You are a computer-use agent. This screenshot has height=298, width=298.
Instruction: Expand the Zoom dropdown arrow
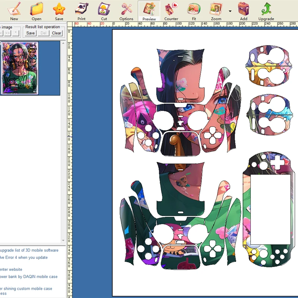230,11
